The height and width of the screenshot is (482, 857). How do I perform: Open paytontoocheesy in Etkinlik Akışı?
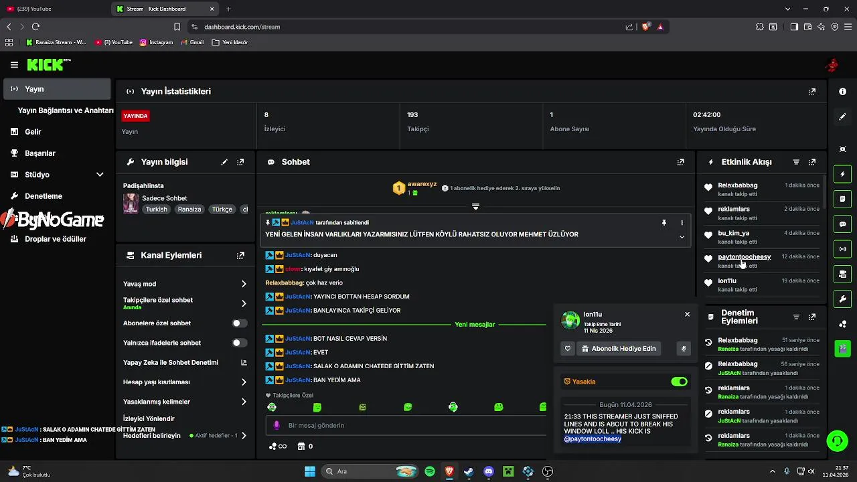pos(745,257)
